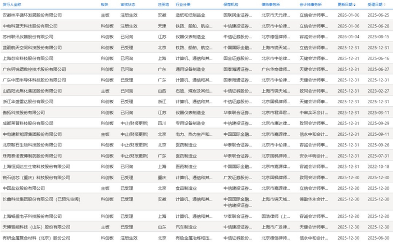This screenshot has height=242, width=393.
Task: Select 食品制造业 industry cell
Action: tap(186, 188)
